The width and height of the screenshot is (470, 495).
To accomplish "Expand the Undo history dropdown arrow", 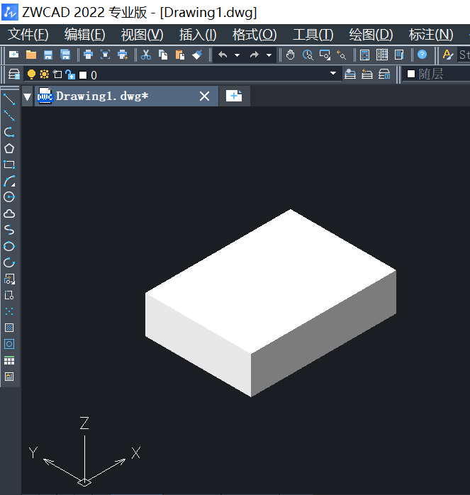I will [237, 55].
